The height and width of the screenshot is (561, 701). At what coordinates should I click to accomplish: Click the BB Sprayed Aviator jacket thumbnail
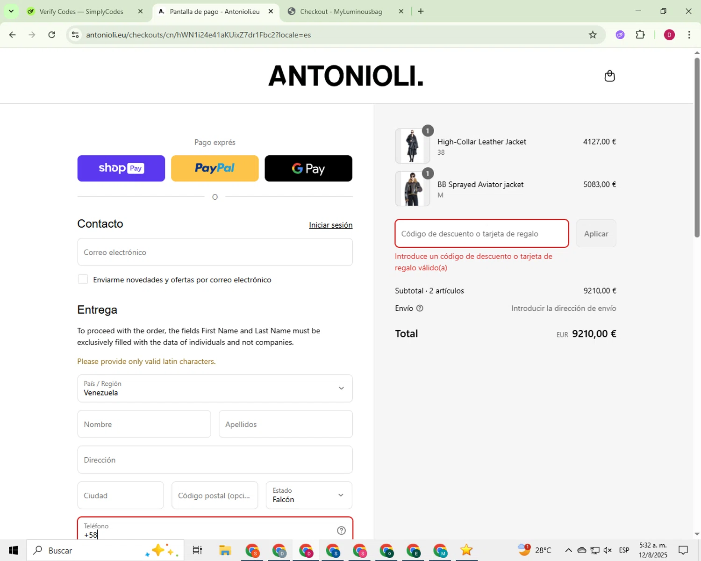[412, 189]
